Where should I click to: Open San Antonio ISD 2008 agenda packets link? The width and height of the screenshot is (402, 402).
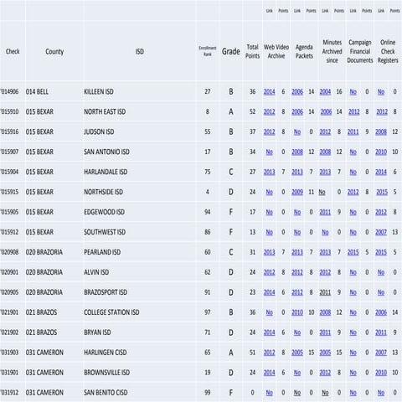tap(297, 152)
